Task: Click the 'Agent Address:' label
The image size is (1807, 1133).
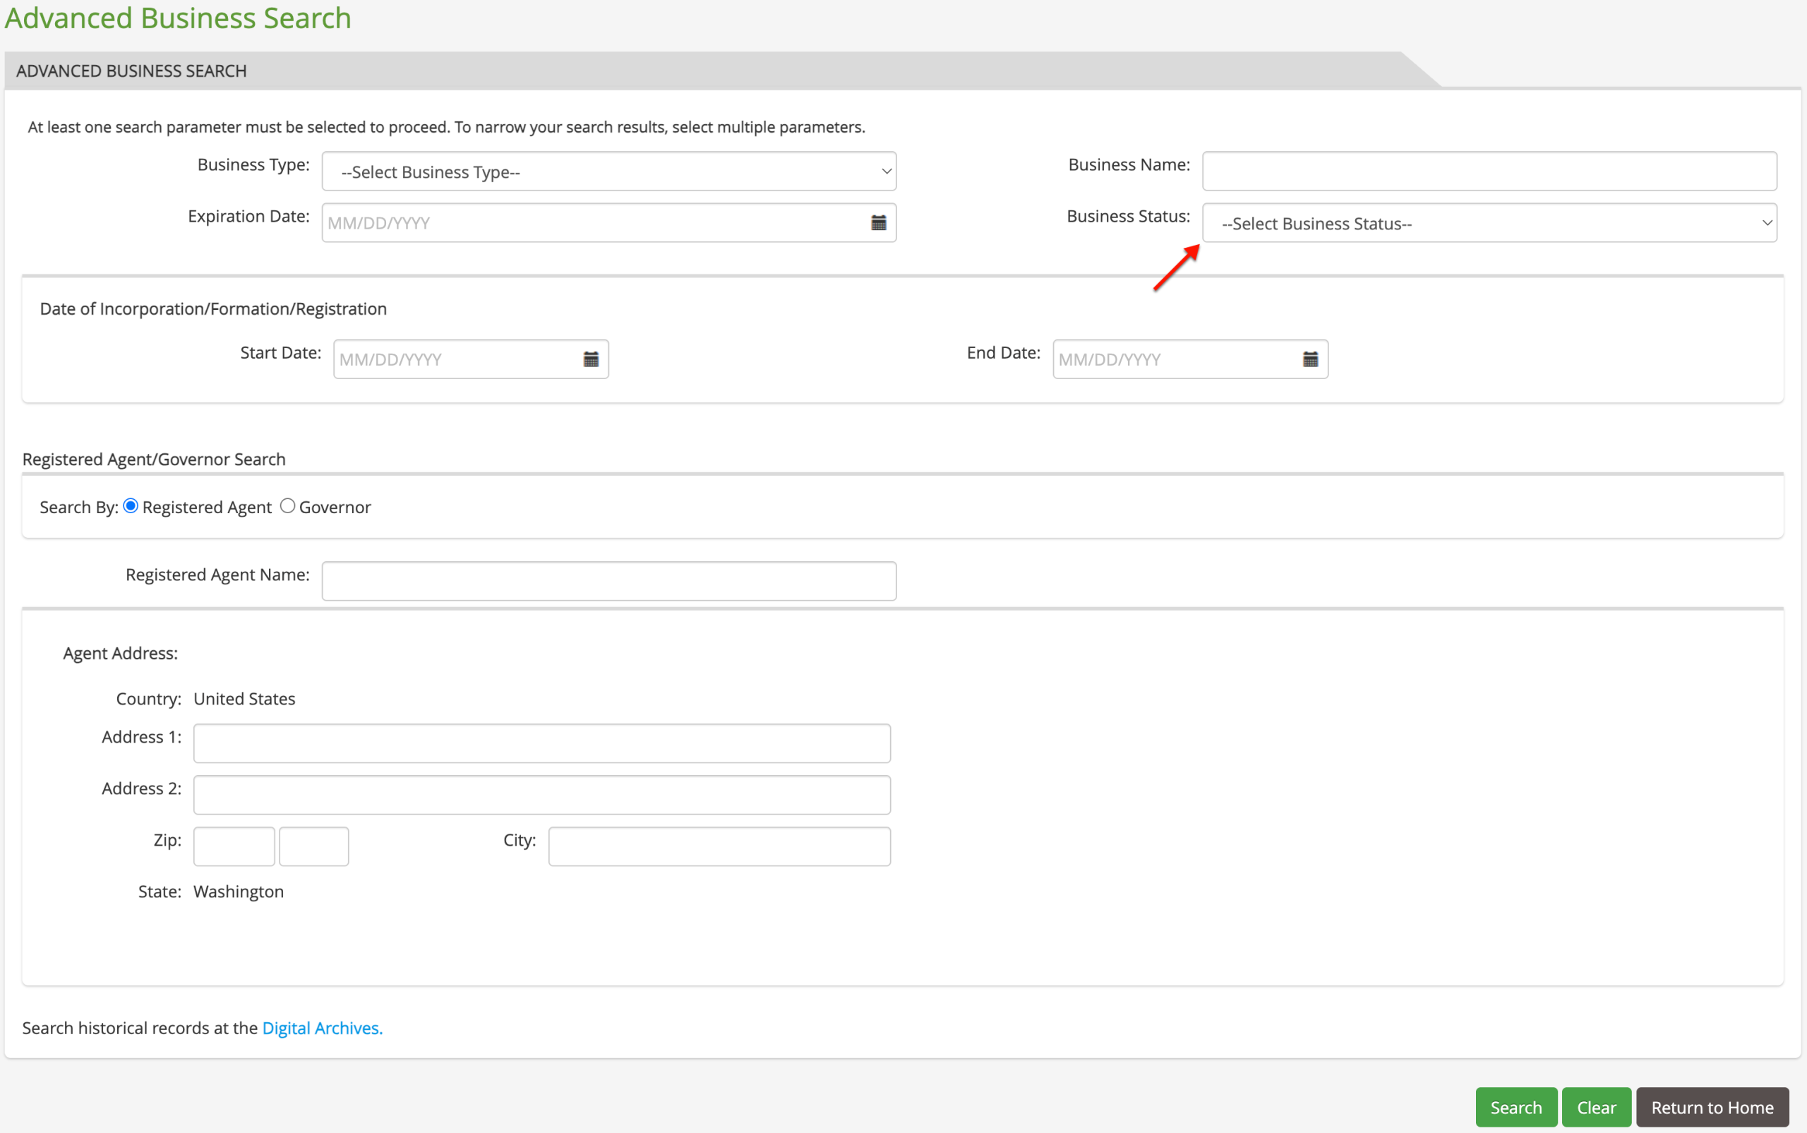Action: click(x=121, y=654)
